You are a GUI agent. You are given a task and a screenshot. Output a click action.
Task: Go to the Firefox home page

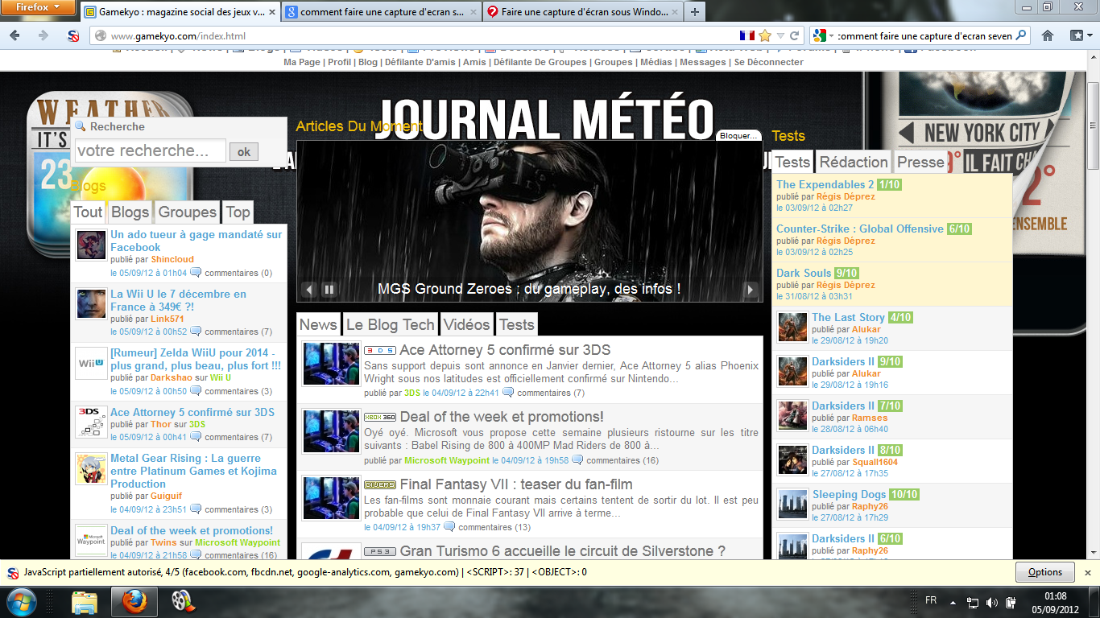[x=1048, y=35]
